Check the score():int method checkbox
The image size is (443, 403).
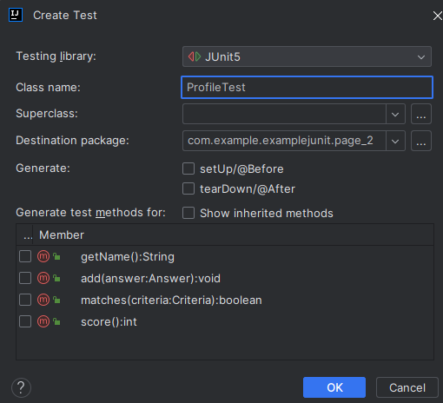click(25, 321)
